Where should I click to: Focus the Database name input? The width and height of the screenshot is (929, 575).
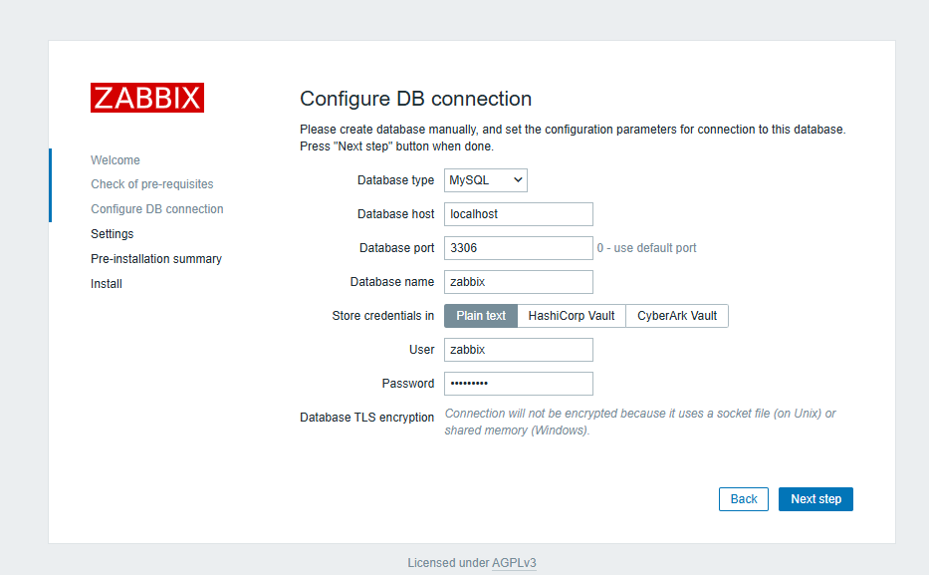tap(518, 282)
